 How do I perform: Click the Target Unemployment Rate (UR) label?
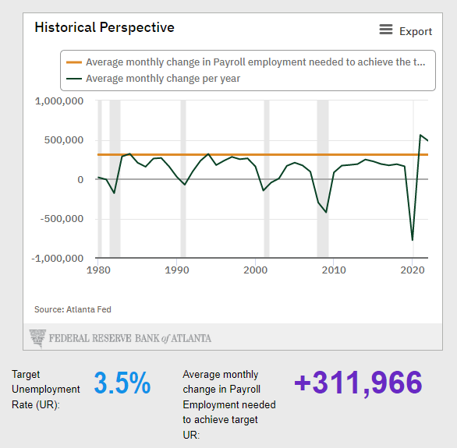point(46,390)
